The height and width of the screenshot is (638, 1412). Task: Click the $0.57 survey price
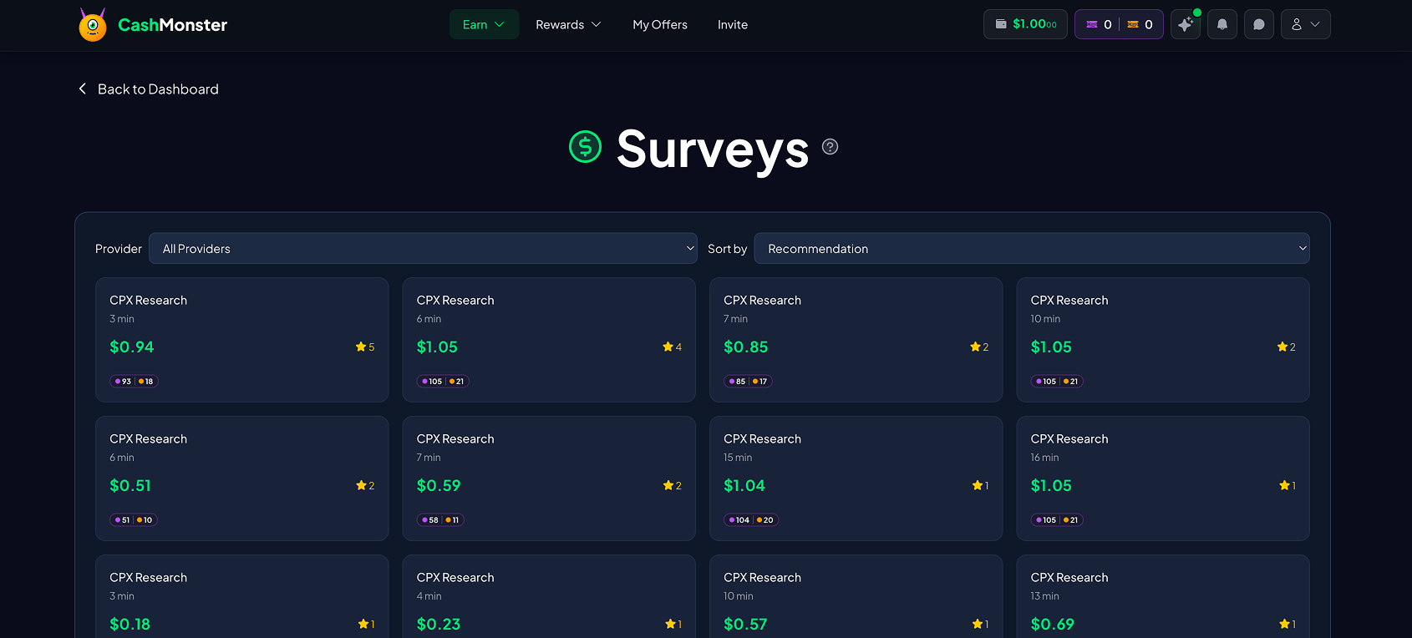(745, 624)
